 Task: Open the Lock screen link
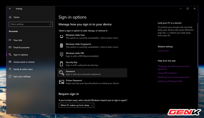(163, 51)
